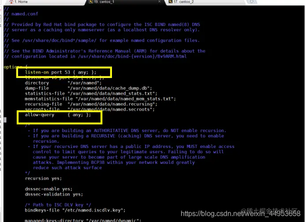
Task: Click the statistics-file named_stats.txt line
Action: [91, 93]
